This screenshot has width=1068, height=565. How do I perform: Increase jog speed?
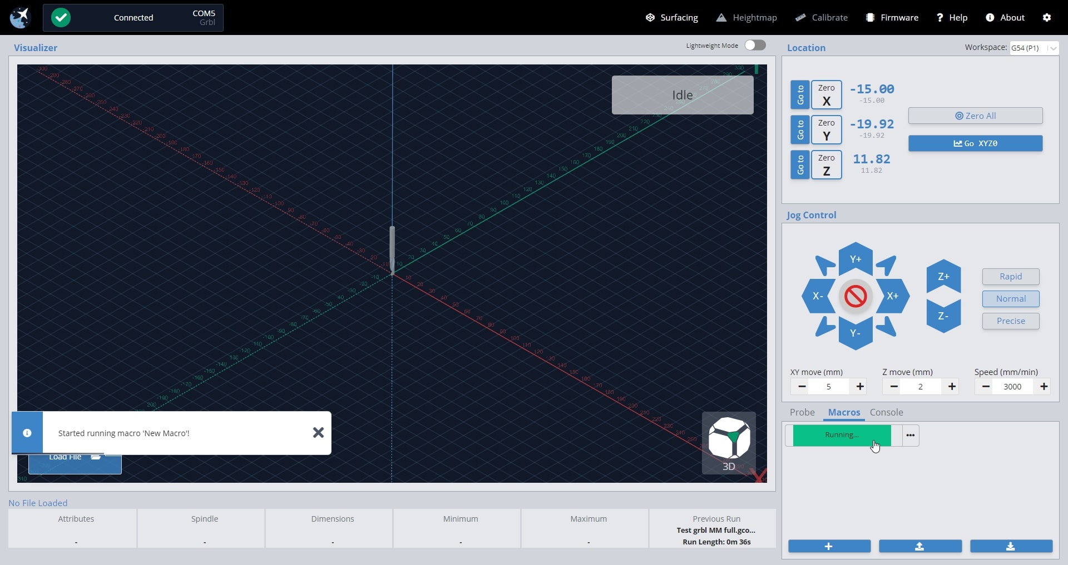point(1044,387)
